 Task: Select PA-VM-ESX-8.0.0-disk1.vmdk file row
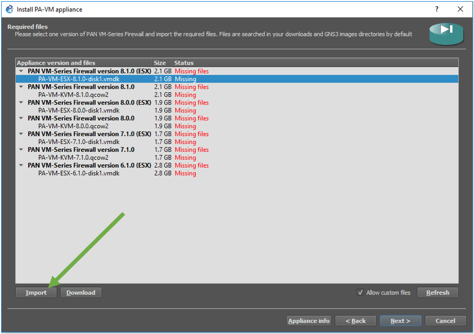[x=237, y=110]
